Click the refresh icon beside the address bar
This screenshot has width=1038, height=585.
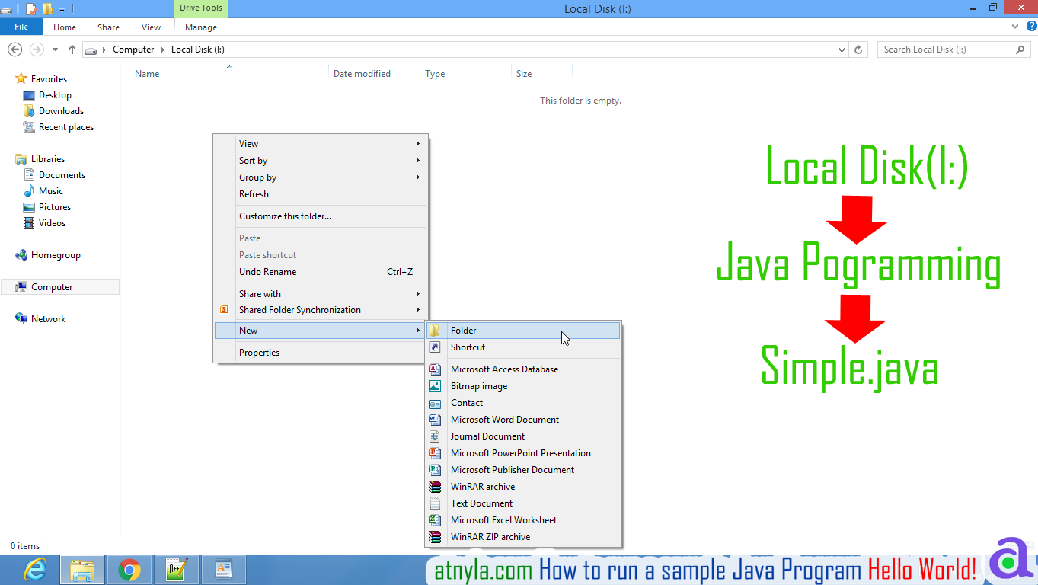click(858, 49)
